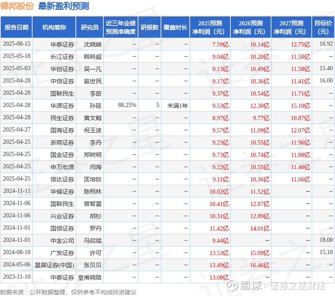Select date cell 2025-08-15
335x296 pixels.
pos(17,44)
